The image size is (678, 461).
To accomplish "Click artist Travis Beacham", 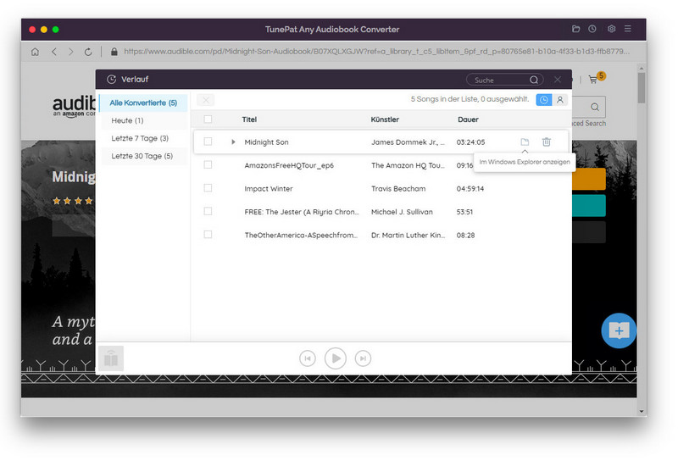I will [398, 189].
